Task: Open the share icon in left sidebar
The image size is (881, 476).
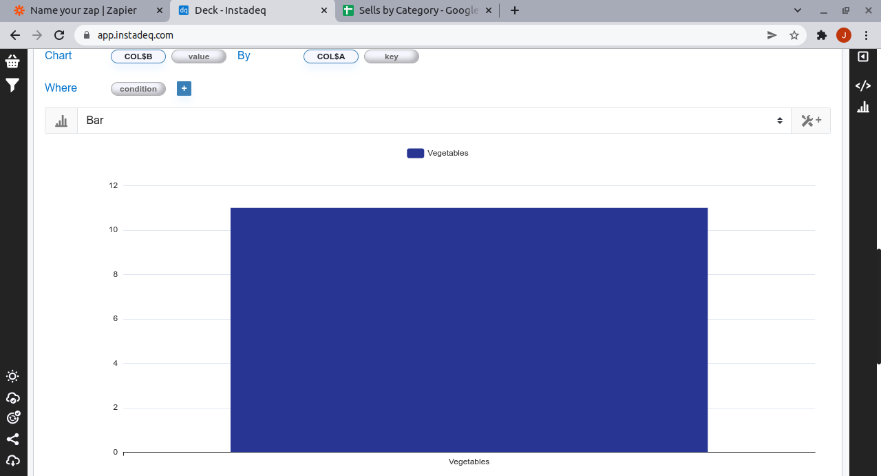Action: [x=12, y=439]
